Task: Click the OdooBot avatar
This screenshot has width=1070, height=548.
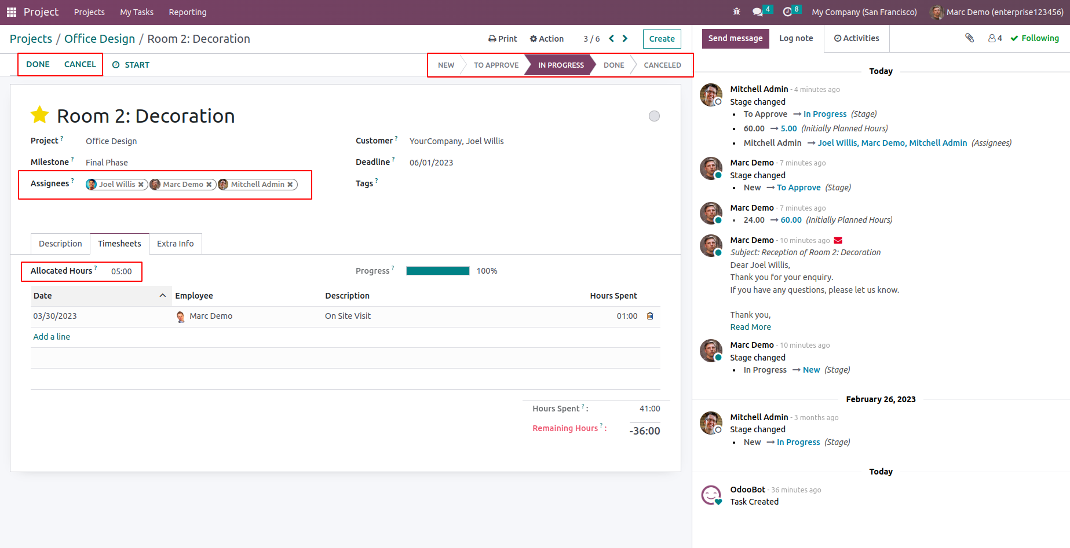Action: tap(711, 495)
